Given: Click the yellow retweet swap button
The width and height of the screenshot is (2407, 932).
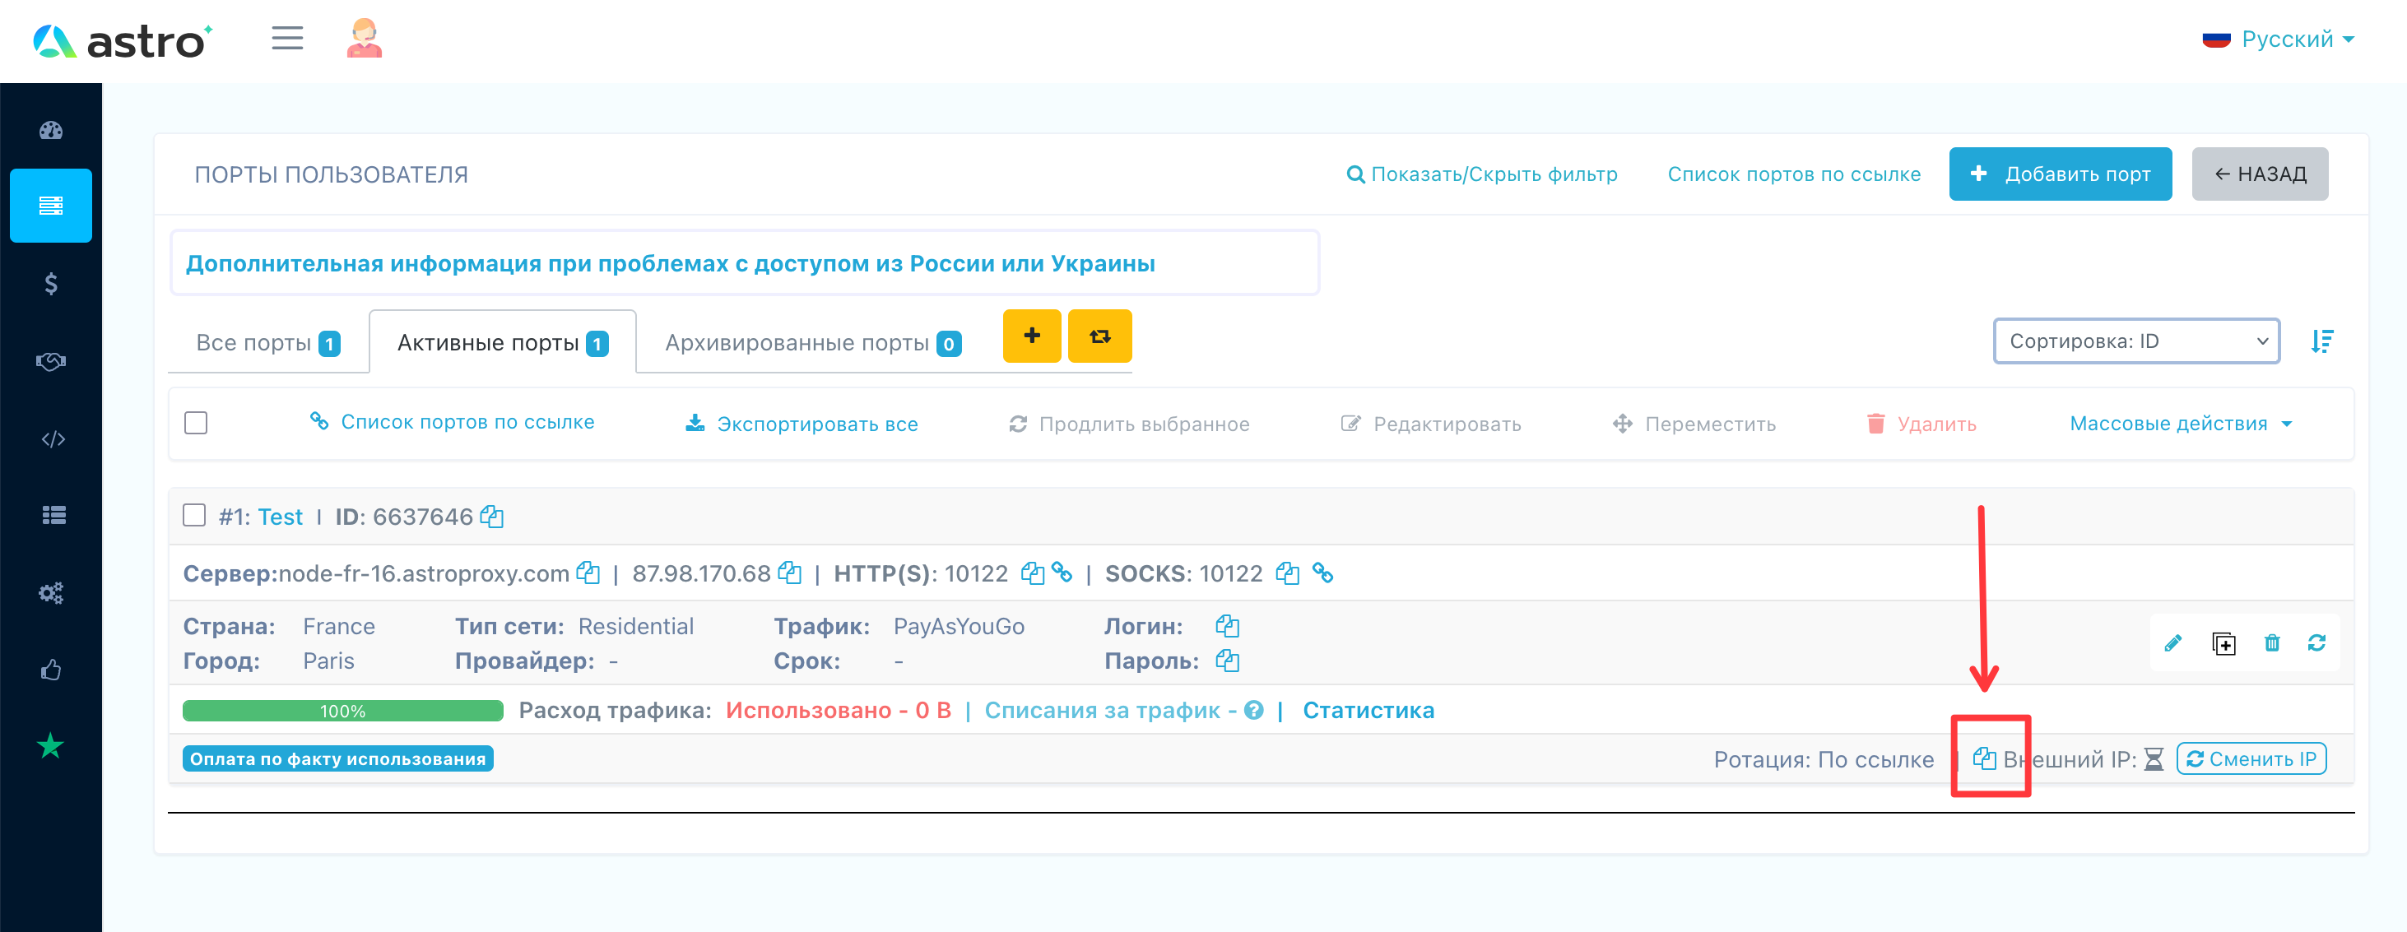Looking at the screenshot, I should click(x=1099, y=336).
